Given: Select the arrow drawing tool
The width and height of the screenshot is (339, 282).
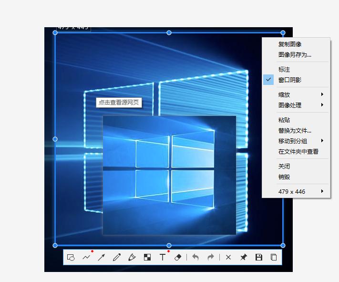Looking at the screenshot, I should click(x=102, y=257).
